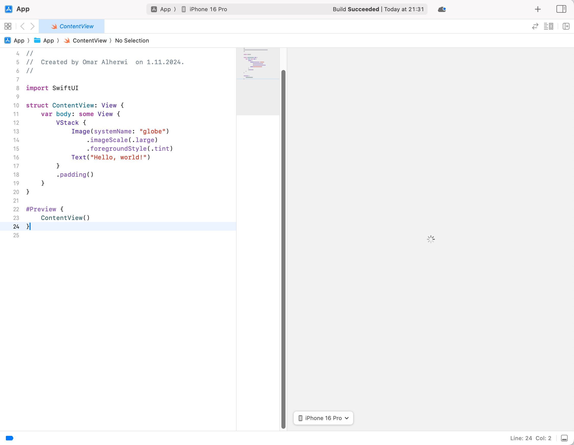Viewport: 574px width, 445px height.
Task: Click the App scheme selector in the toolbar
Action: click(161, 9)
